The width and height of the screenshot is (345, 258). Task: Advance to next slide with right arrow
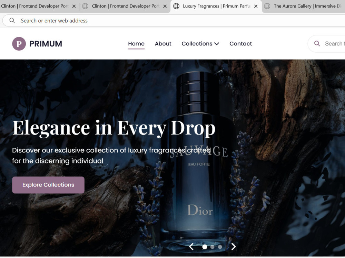pos(234,247)
